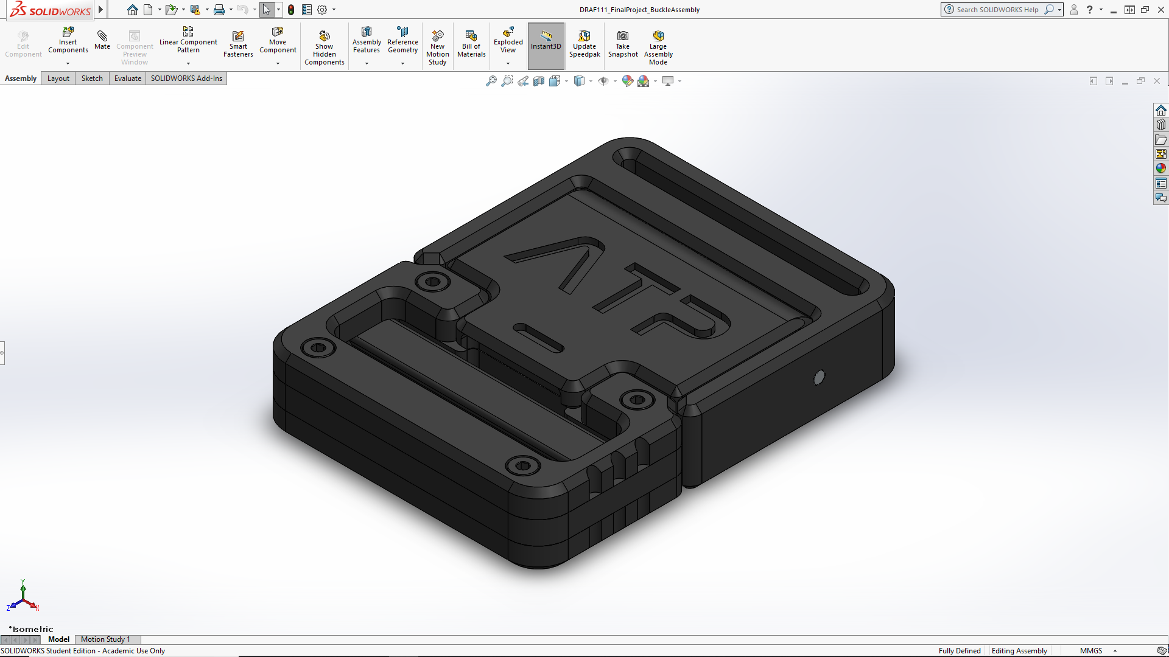Activate the Section View tool
This screenshot has width=1169, height=657.
(539, 80)
